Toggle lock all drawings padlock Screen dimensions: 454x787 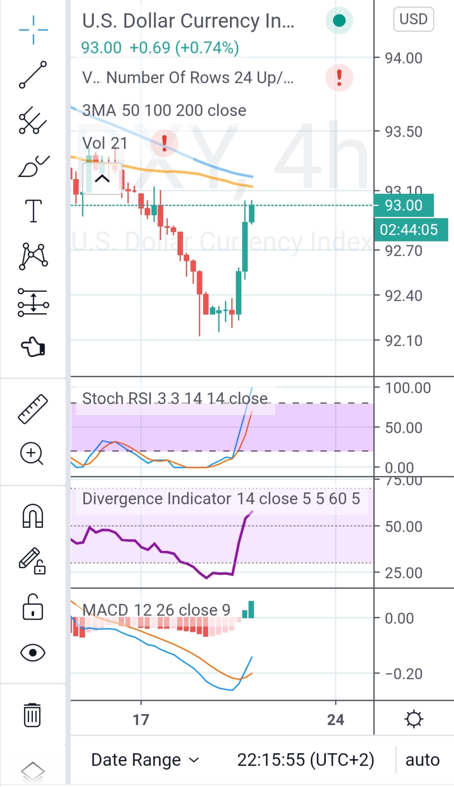point(33,607)
